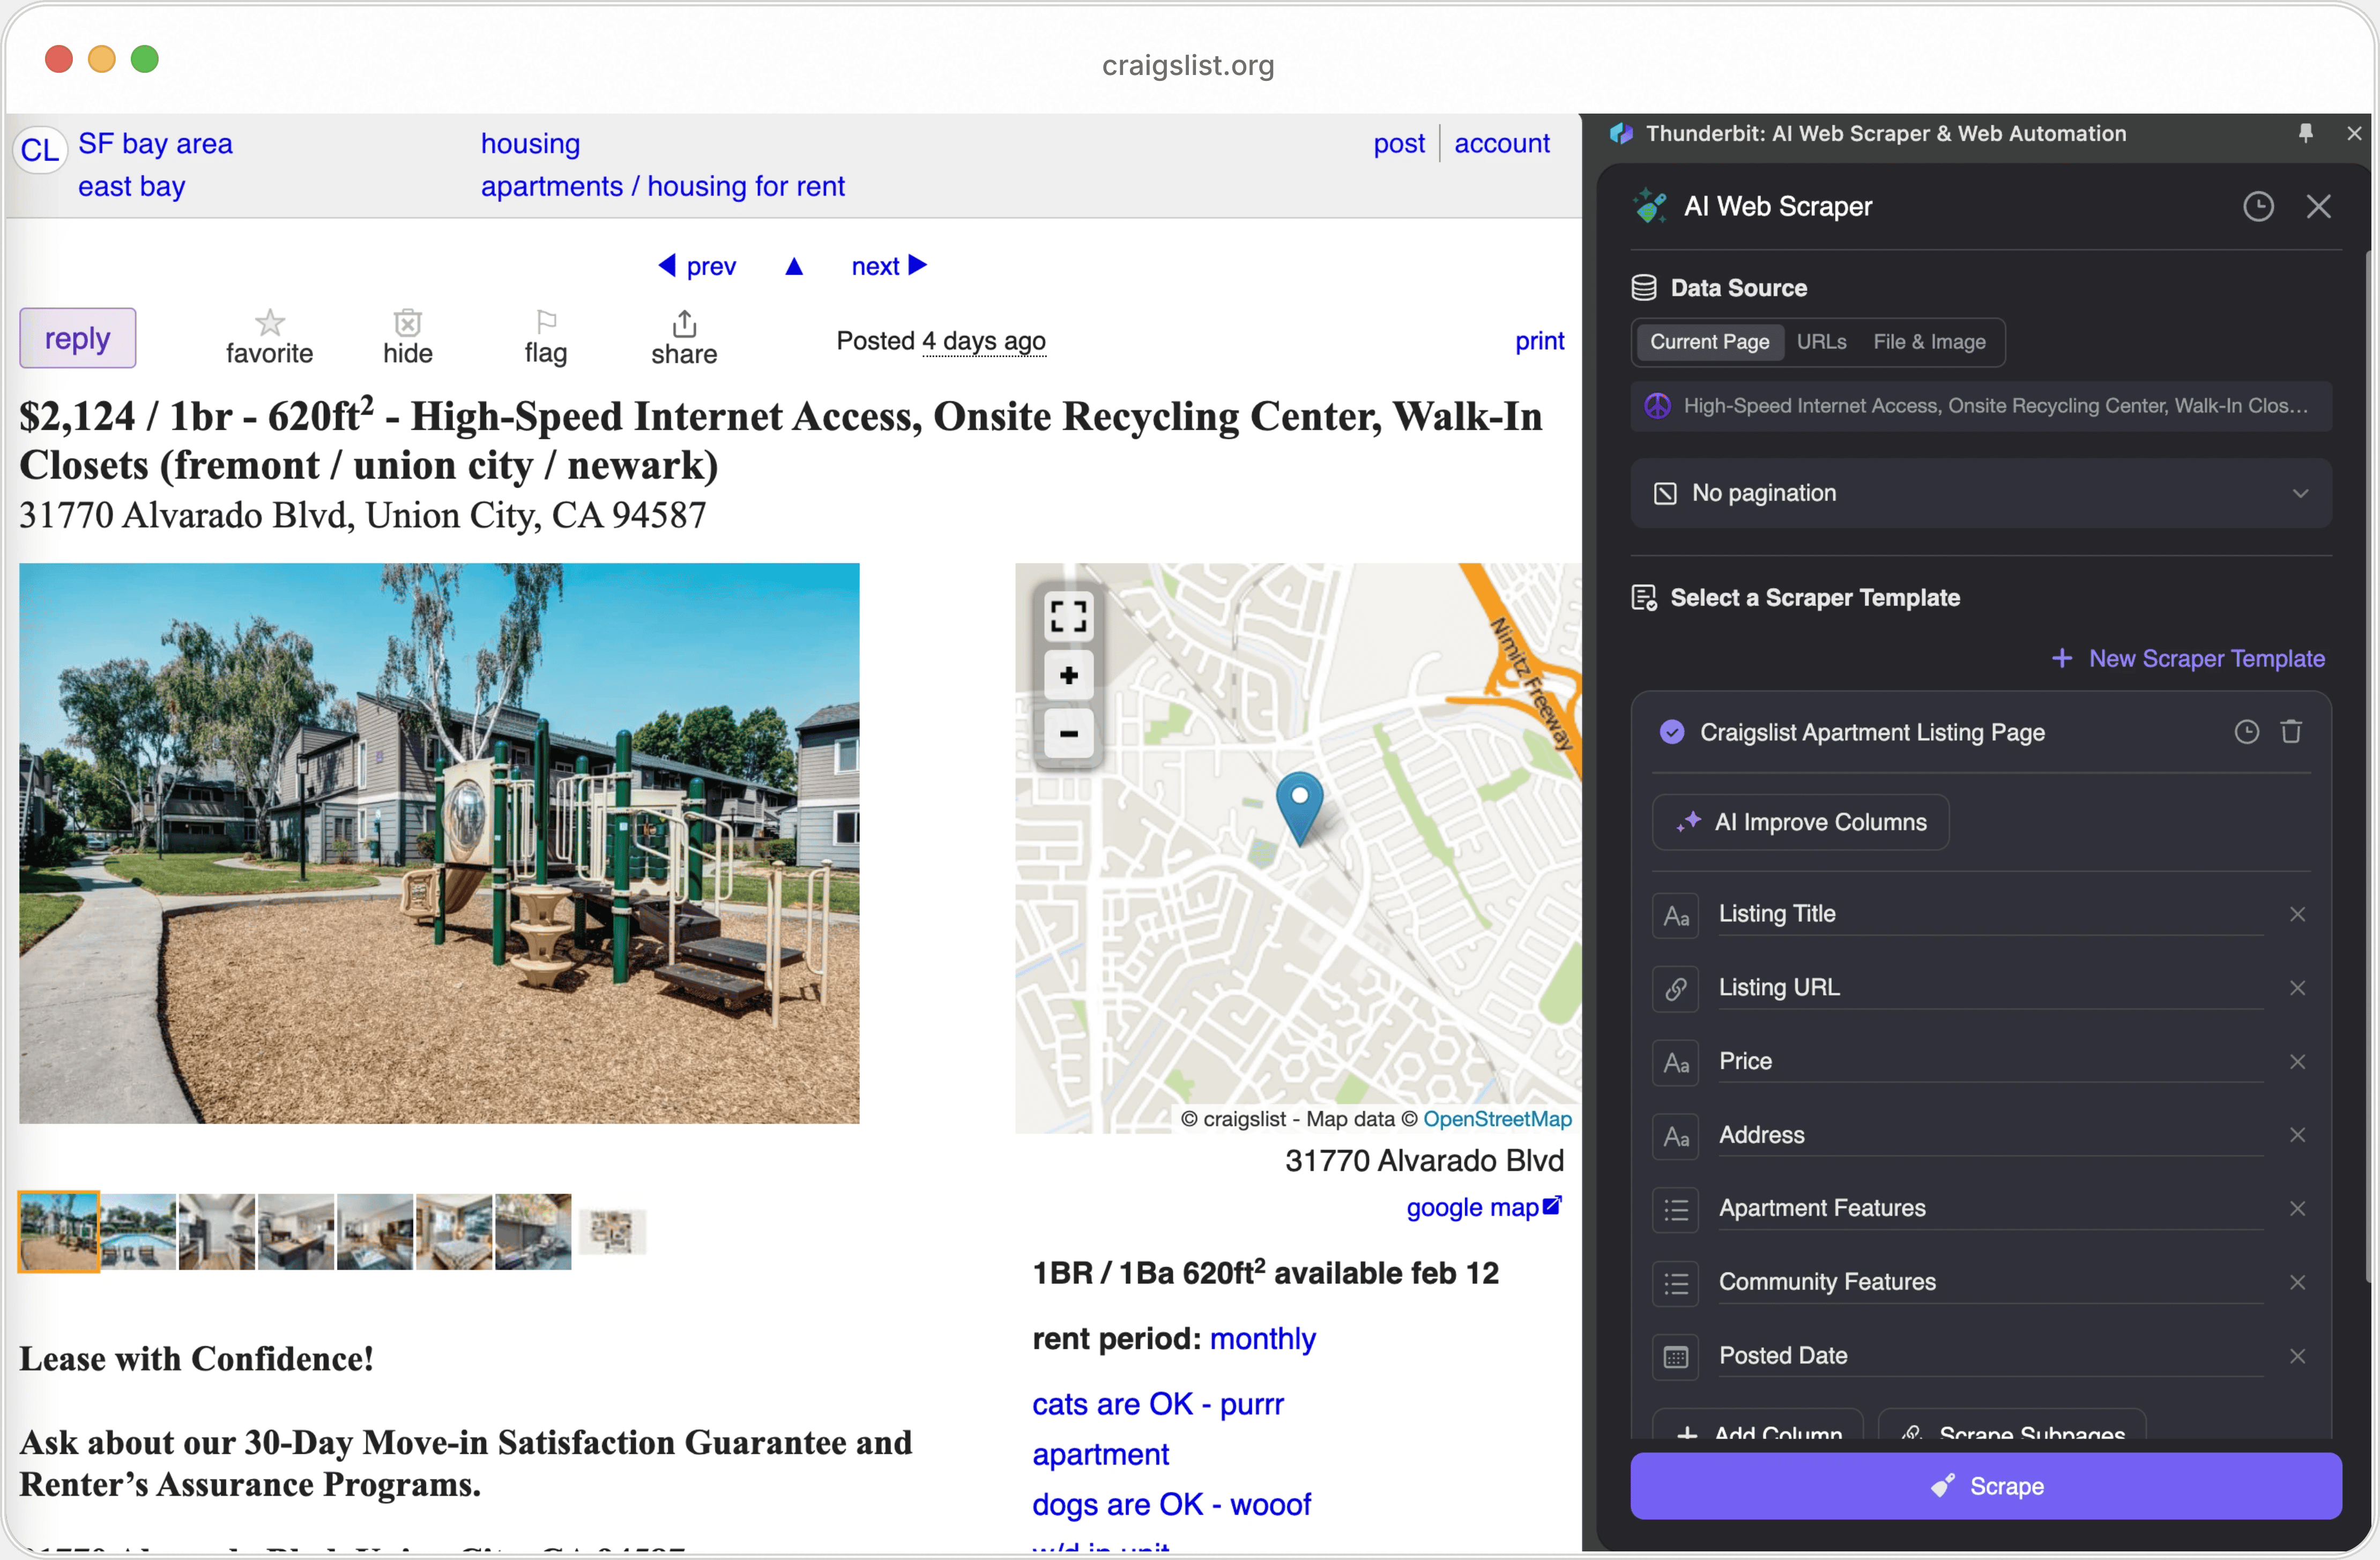Open scraper history clock in AI Web Scraper header
The height and width of the screenshot is (1560, 2380).
[x=2258, y=207]
